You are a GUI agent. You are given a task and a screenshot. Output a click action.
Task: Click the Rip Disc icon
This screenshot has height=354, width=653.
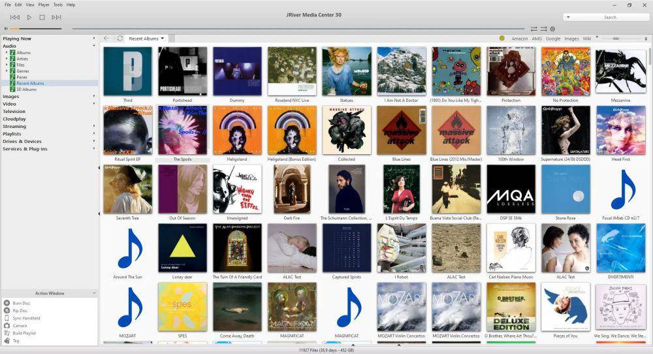pyautogui.click(x=7, y=311)
